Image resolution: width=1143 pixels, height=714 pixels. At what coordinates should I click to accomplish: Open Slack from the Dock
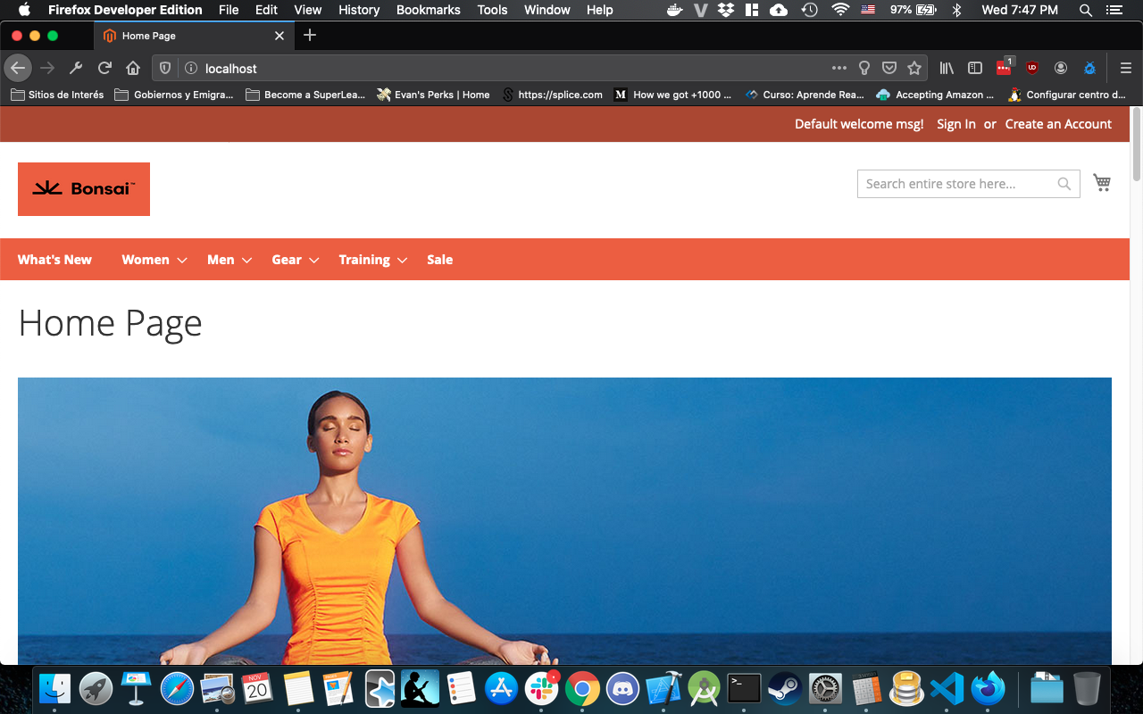tap(541, 688)
